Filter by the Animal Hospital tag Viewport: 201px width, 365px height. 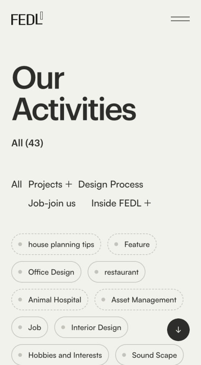click(x=50, y=300)
